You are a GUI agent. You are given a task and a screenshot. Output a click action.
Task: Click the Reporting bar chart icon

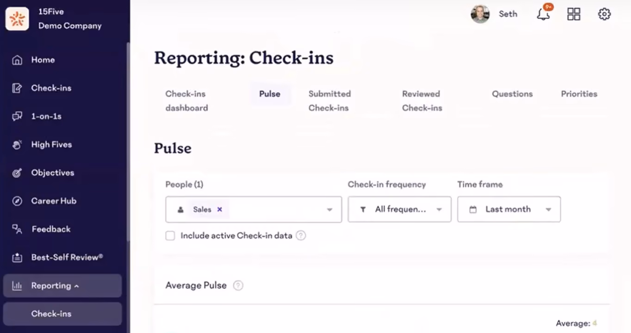(x=17, y=286)
